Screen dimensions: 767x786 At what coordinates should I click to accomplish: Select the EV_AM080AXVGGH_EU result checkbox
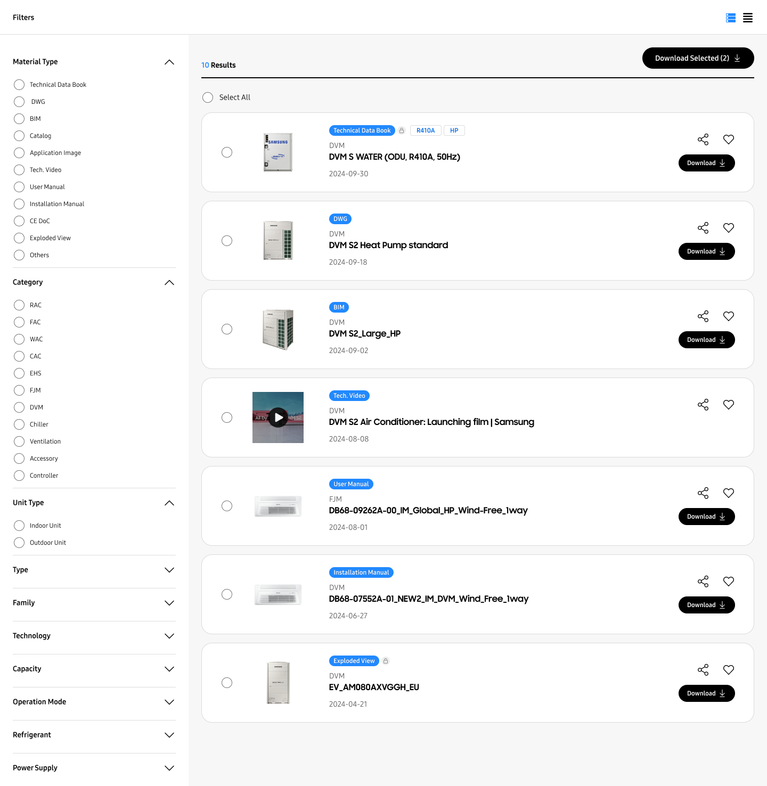coord(227,683)
